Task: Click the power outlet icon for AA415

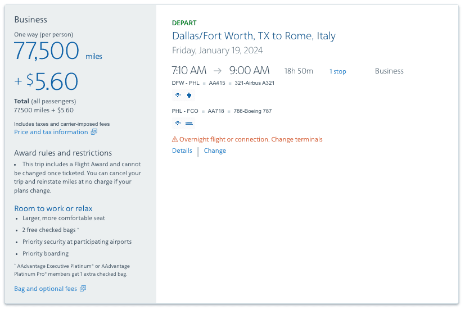Action: coord(189,95)
